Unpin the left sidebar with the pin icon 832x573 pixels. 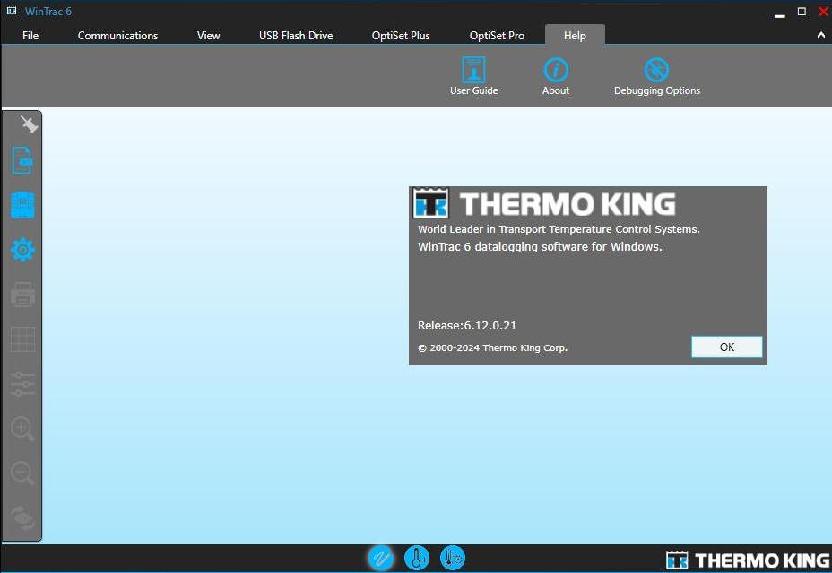click(x=29, y=124)
